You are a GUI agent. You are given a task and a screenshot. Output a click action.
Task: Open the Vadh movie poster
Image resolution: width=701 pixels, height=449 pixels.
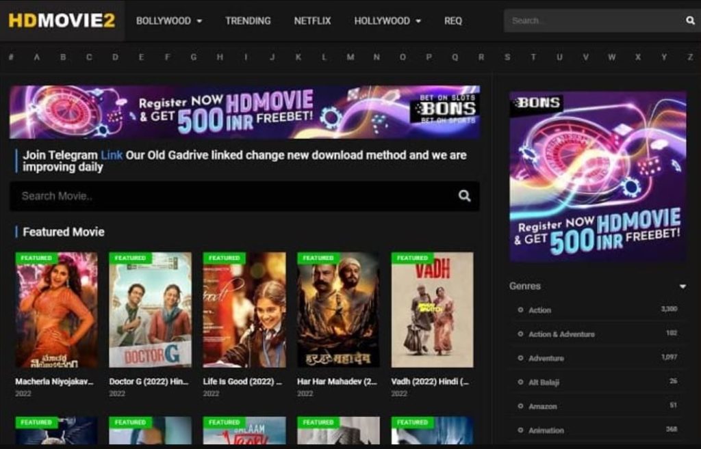(x=433, y=310)
